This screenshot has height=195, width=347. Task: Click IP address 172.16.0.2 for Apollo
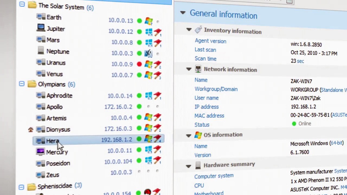tap(118, 107)
